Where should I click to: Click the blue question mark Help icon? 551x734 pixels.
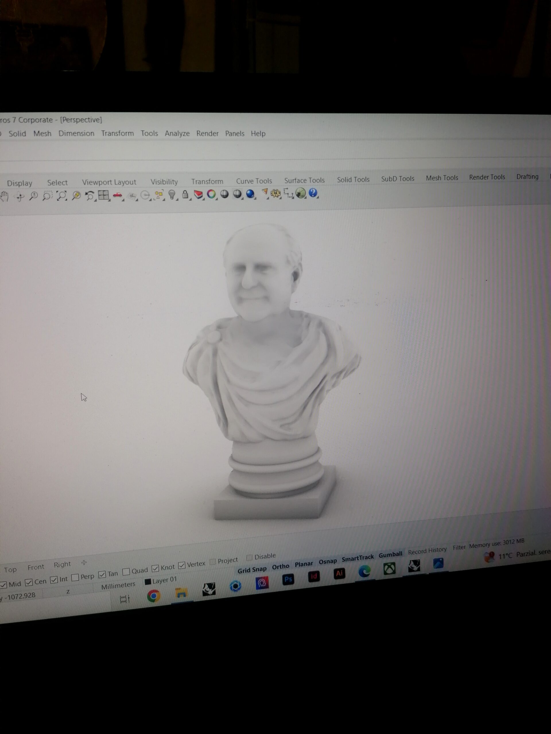click(313, 193)
